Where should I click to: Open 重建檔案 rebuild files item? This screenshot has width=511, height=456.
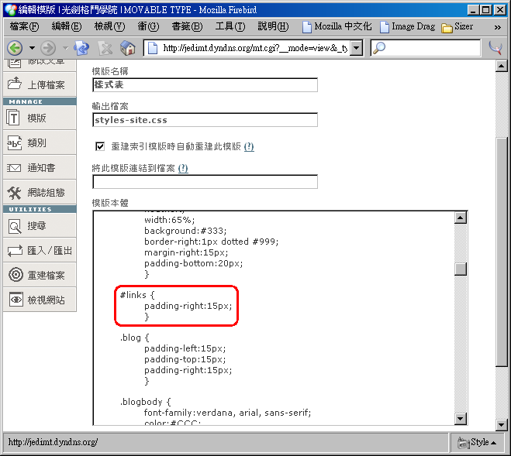point(40,275)
